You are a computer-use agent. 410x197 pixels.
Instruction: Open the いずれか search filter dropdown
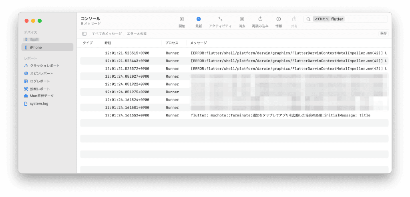tap(321, 19)
